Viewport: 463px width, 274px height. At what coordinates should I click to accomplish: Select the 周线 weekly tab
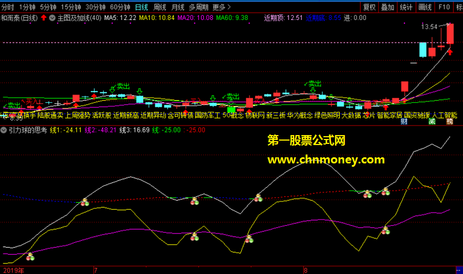point(160,7)
